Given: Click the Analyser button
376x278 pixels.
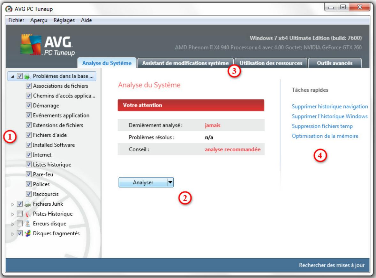Looking at the screenshot, I should pos(143,182).
